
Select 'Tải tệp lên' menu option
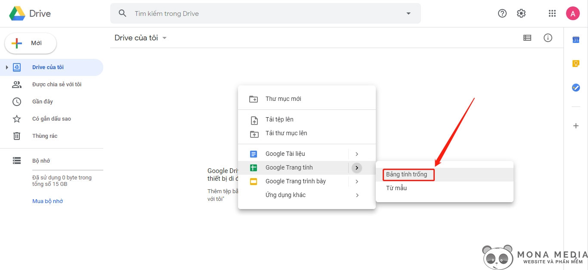pyautogui.click(x=279, y=119)
